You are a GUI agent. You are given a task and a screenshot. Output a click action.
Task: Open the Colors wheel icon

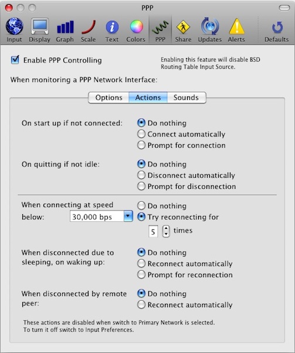(x=137, y=26)
